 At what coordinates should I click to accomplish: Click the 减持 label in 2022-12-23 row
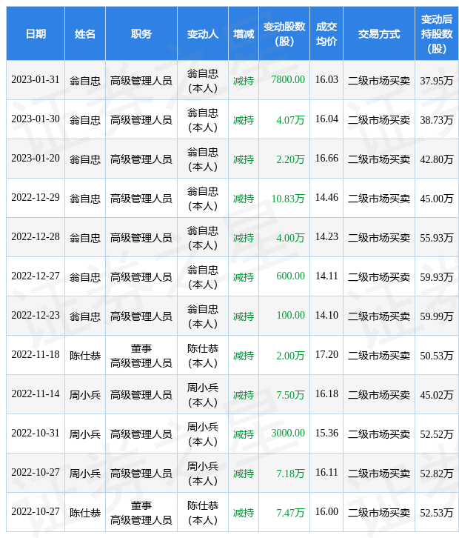pyautogui.click(x=244, y=316)
